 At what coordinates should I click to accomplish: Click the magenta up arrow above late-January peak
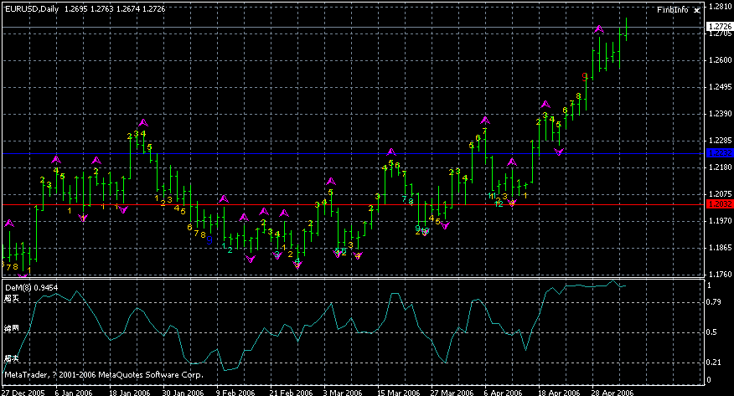[x=143, y=123]
